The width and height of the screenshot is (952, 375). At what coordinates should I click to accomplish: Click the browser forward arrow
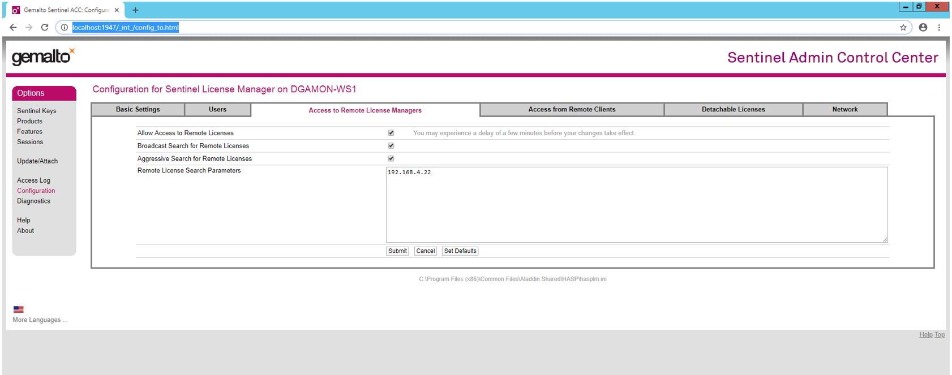(x=29, y=27)
